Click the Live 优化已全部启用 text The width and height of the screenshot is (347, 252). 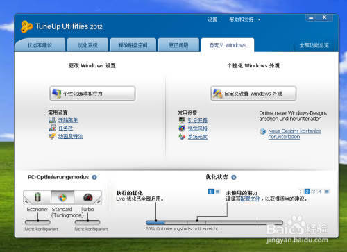140,199
